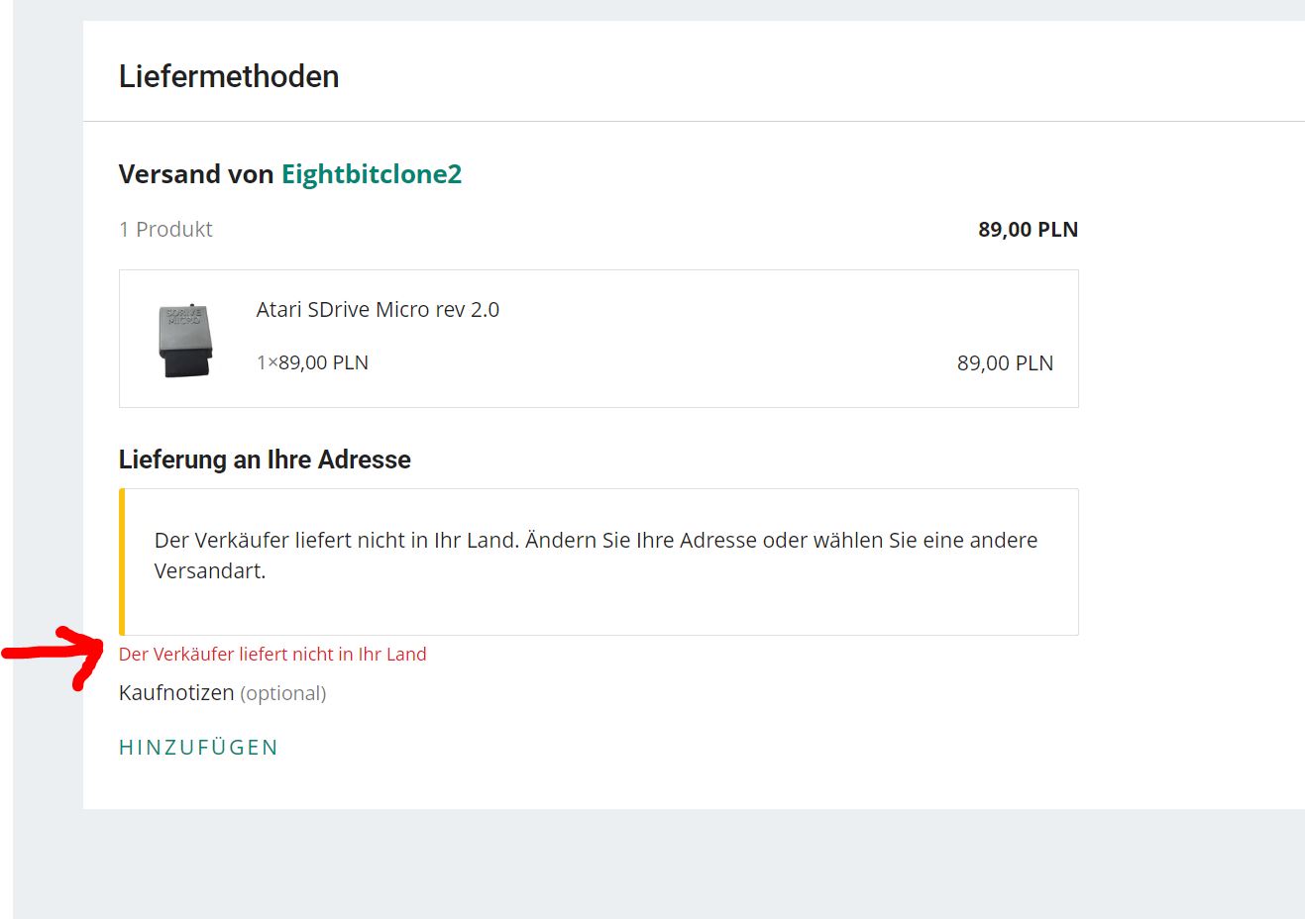Click the yellow warning stripe on the notice box

coord(122,562)
